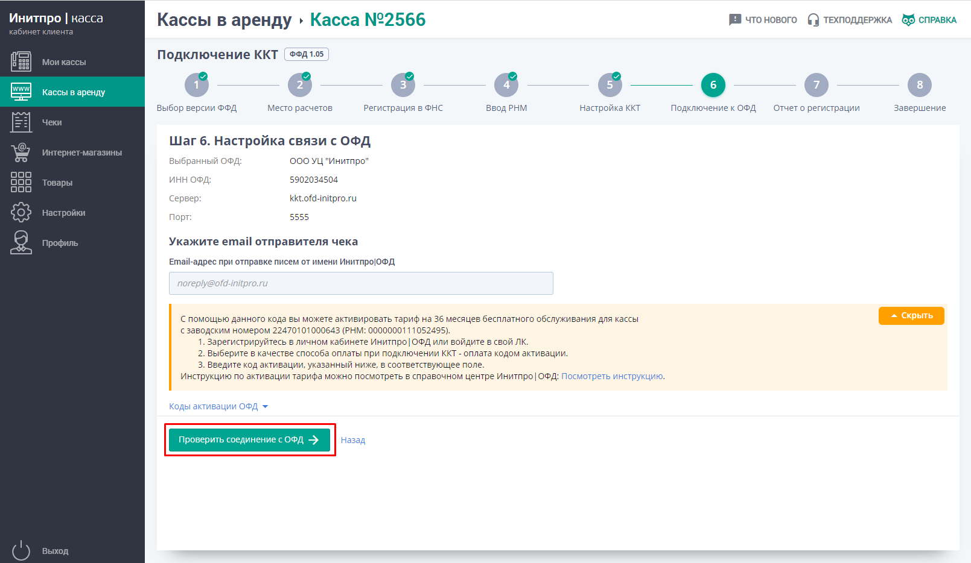Click the ФФД 1.05 badge

[x=307, y=54]
